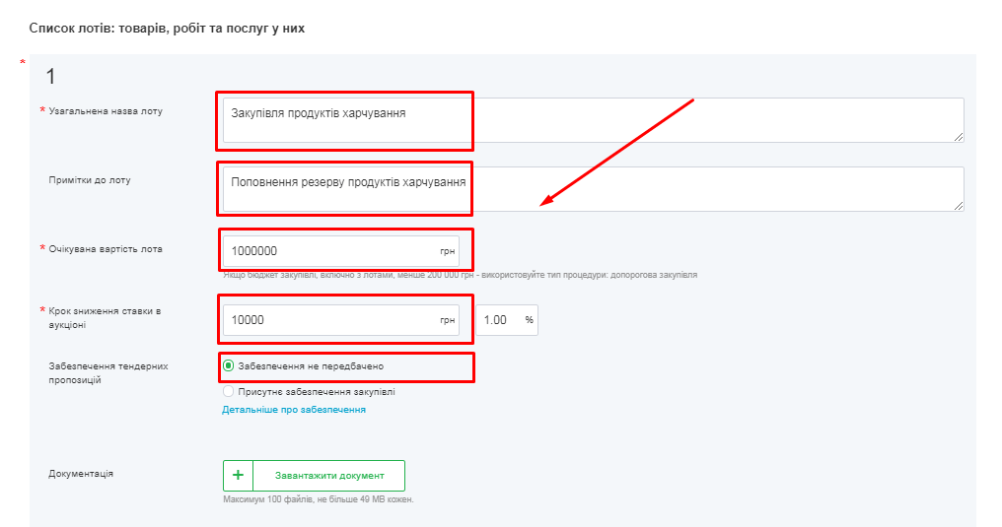Click the step percentage field showing 1.00
Image resolution: width=1002 pixels, height=527 pixels.
501,320
